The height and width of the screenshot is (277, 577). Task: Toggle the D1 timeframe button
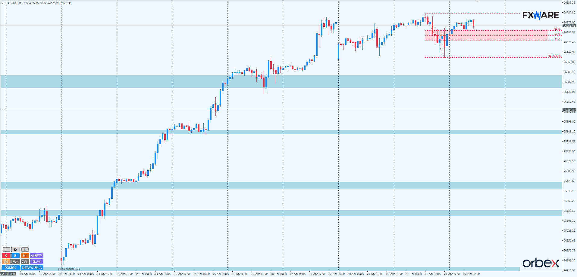(6, 262)
